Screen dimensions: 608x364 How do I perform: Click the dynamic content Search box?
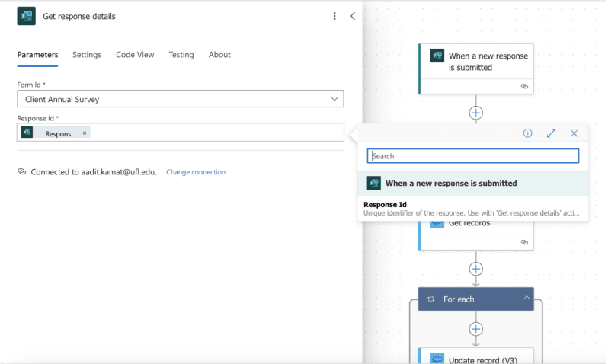point(473,156)
